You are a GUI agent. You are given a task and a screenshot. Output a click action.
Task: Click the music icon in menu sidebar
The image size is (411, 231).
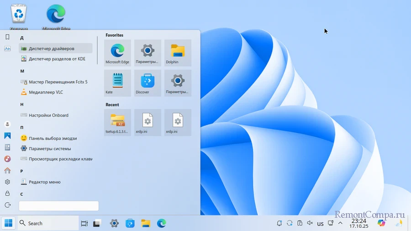click(x=7, y=159)
